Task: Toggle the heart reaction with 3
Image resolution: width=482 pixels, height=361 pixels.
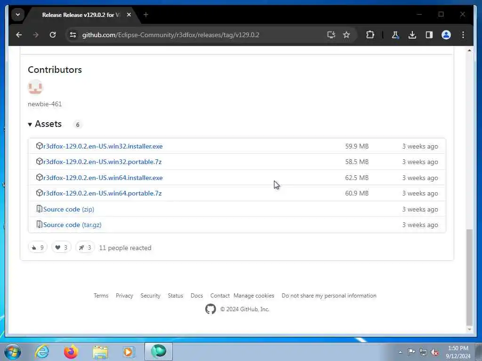Action: point(61,247)
